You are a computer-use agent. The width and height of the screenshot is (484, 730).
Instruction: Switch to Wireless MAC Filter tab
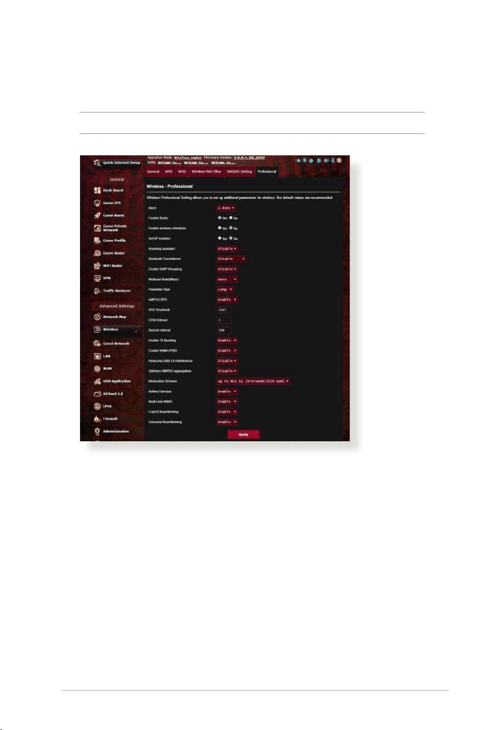click(x=207, y=172)
